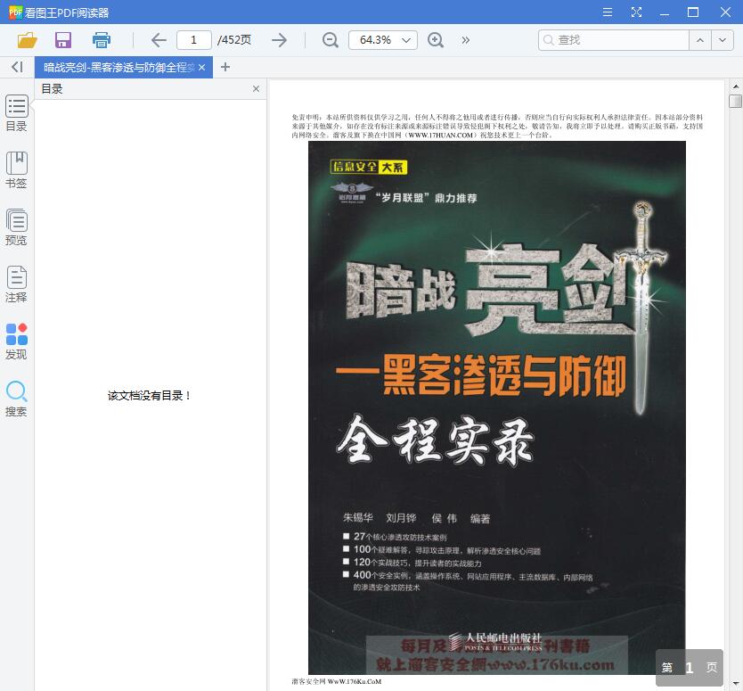Viewport: 743px width, 691px height.
Task: Find next match with down arrow
Action: (x=723, y=40)
